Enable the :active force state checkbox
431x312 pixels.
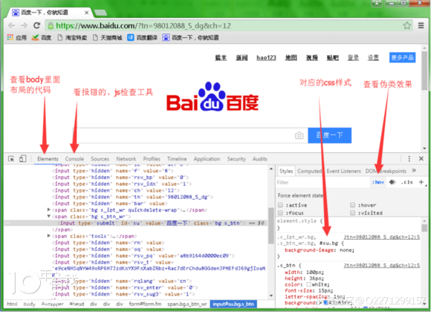click(280, 205)
